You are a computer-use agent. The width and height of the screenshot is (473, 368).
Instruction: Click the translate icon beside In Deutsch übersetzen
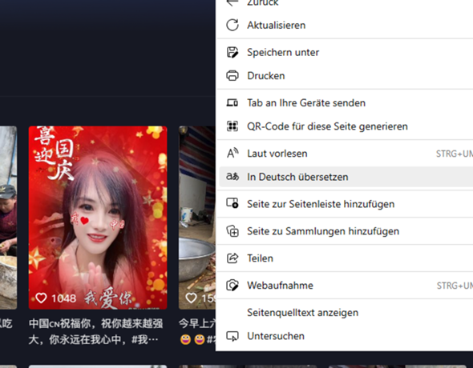click(232, 177)
